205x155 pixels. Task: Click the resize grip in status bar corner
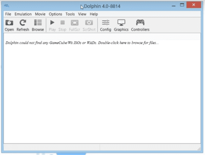199,149
